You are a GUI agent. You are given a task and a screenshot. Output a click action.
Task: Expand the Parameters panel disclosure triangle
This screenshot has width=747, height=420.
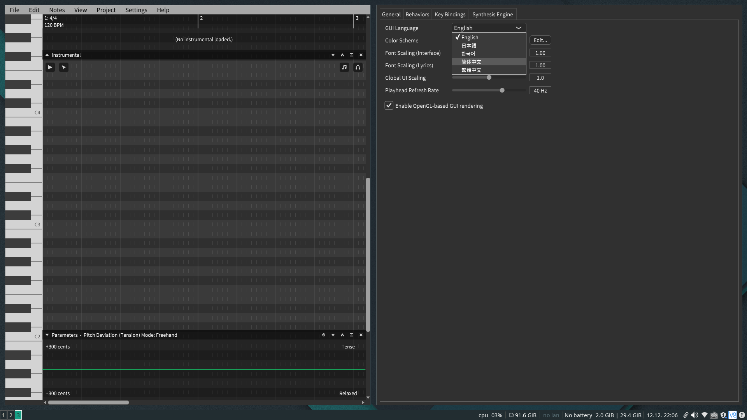(x=47, y=335)
